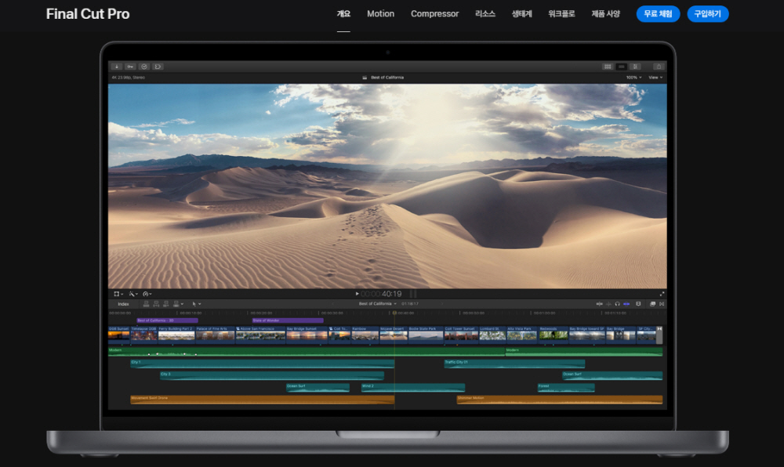Viewport: 784px width, 467px height.
Task: Click the playhead marker on timeline ruler
Action: pos(394,313)
